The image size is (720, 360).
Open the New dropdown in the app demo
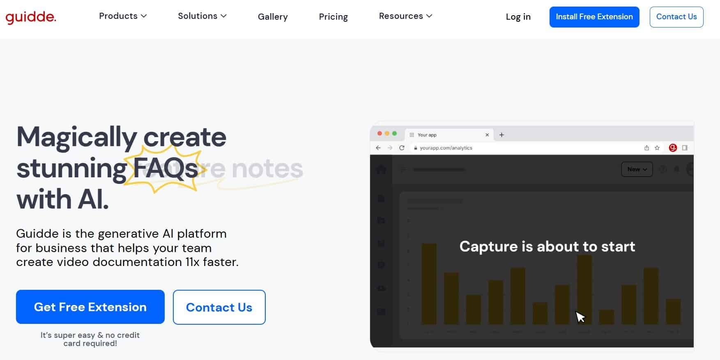tap(637, 169)
